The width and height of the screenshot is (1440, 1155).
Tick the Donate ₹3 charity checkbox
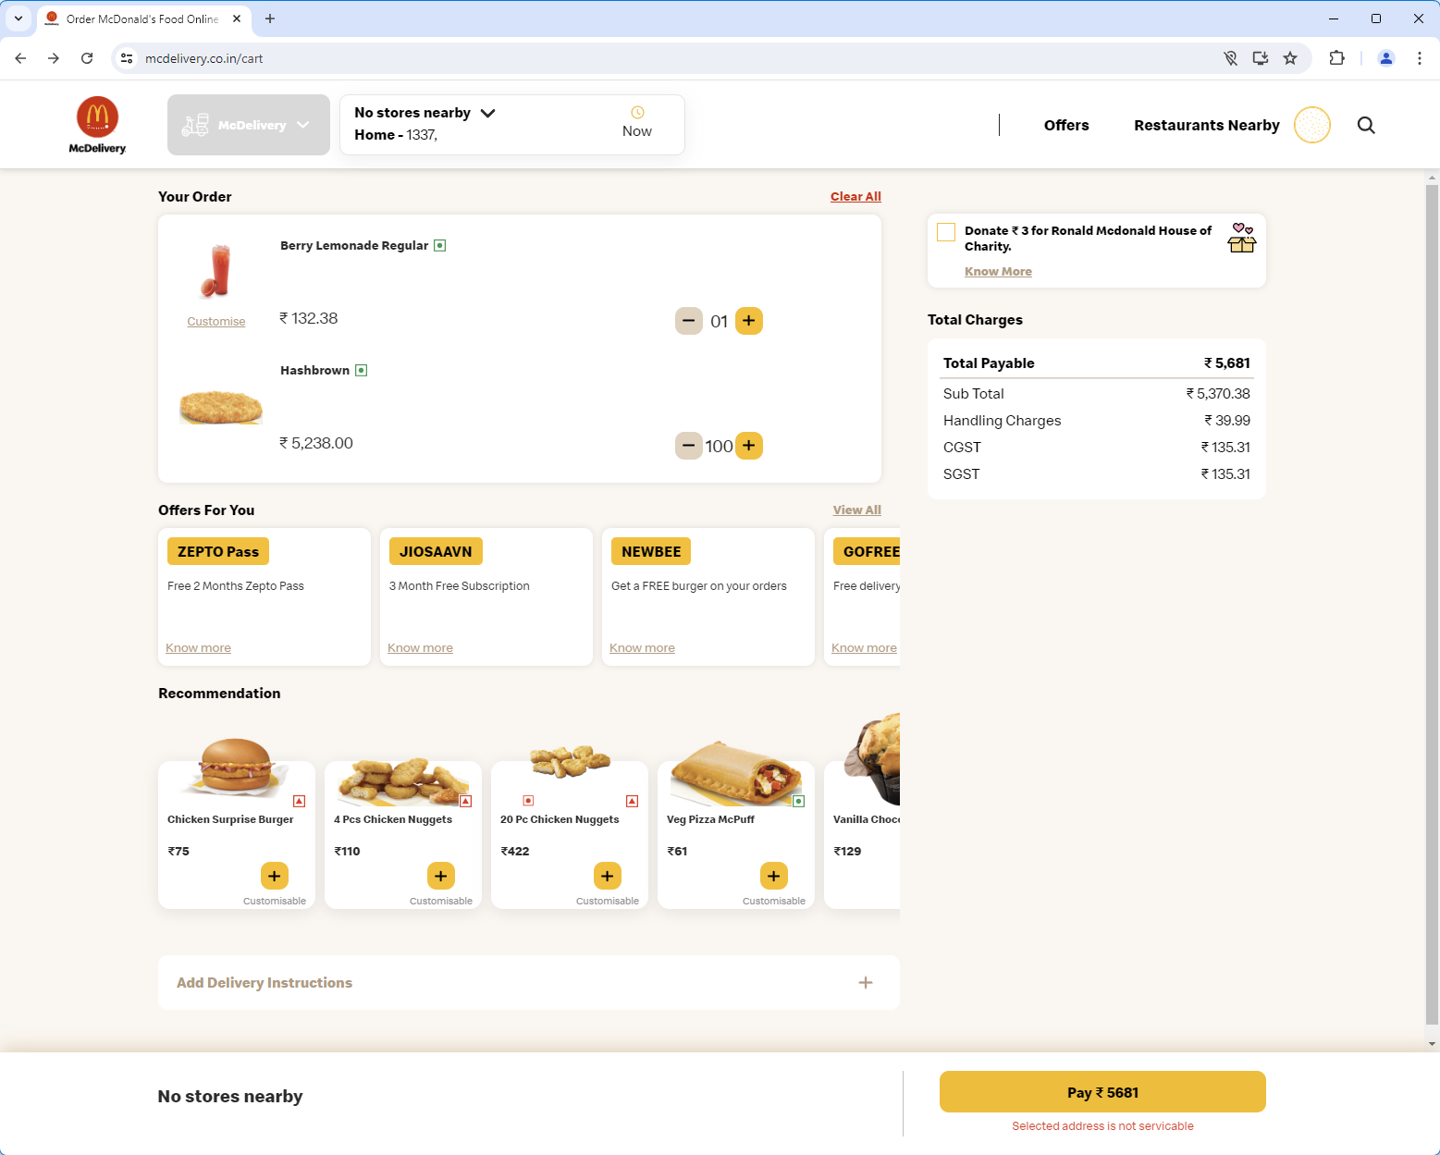946,232
